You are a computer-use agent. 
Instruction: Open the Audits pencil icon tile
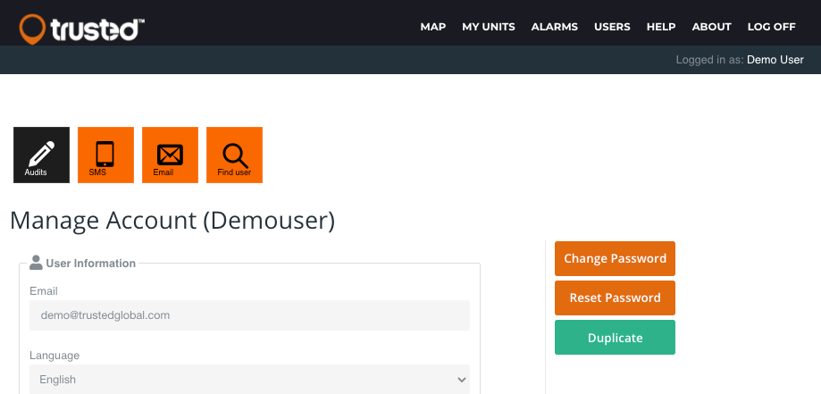[41, 155]
